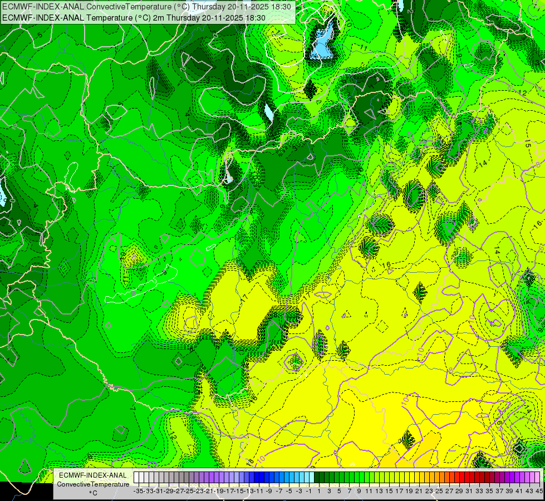The height and width of the screenshot is (501, 545).
Task: Click the legend scale value -5
Action: click(289, 492)
